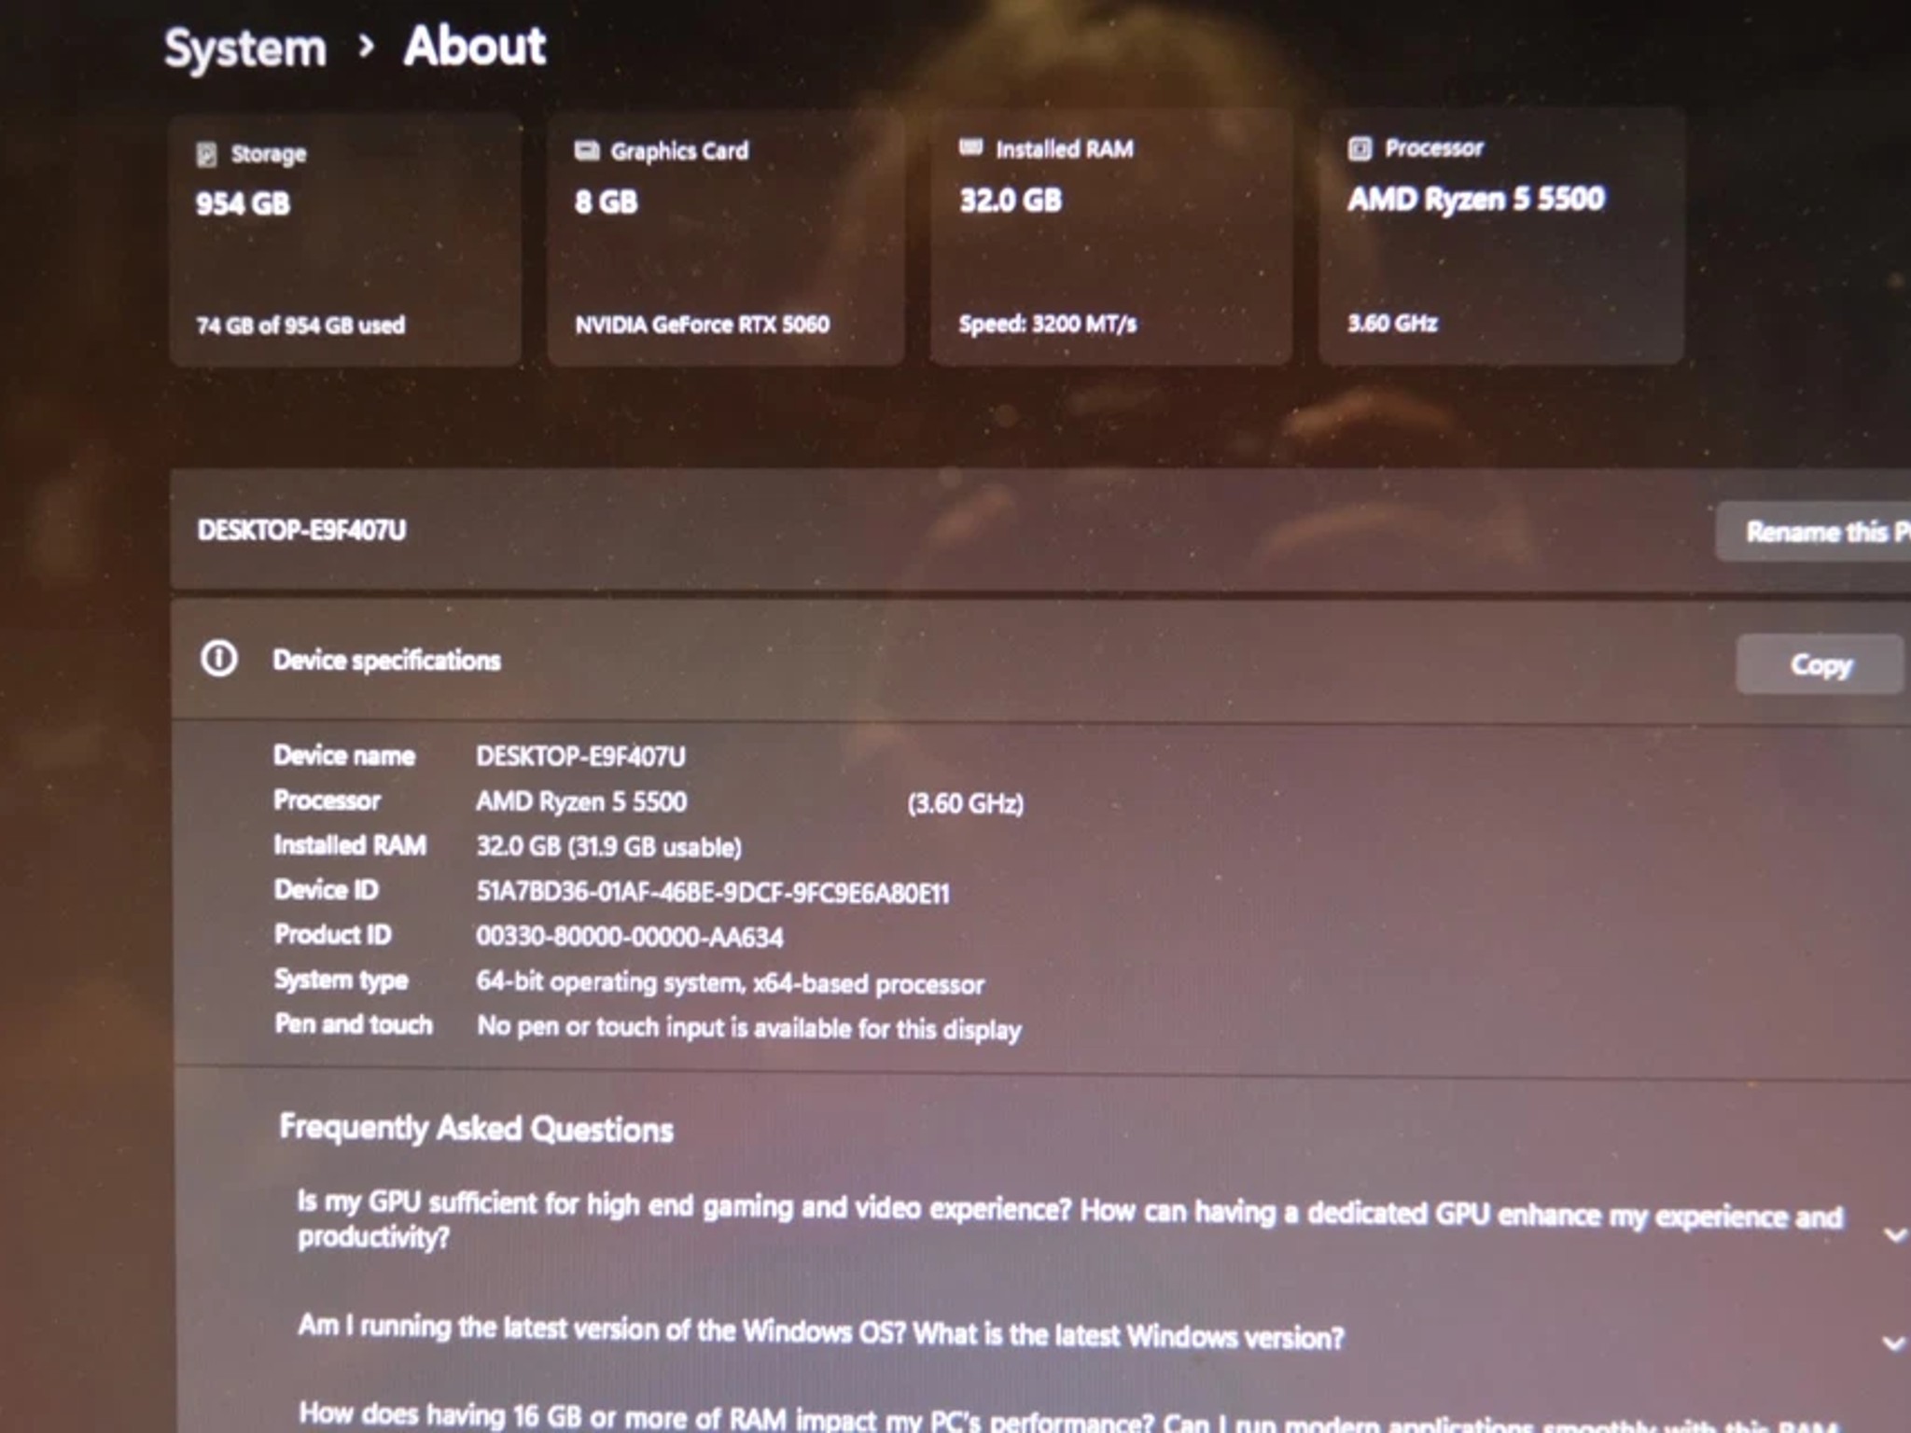Rename this PC button
This screenshot has width=1911, height=1433.
pyautogui.click(x=1813, y=532)
